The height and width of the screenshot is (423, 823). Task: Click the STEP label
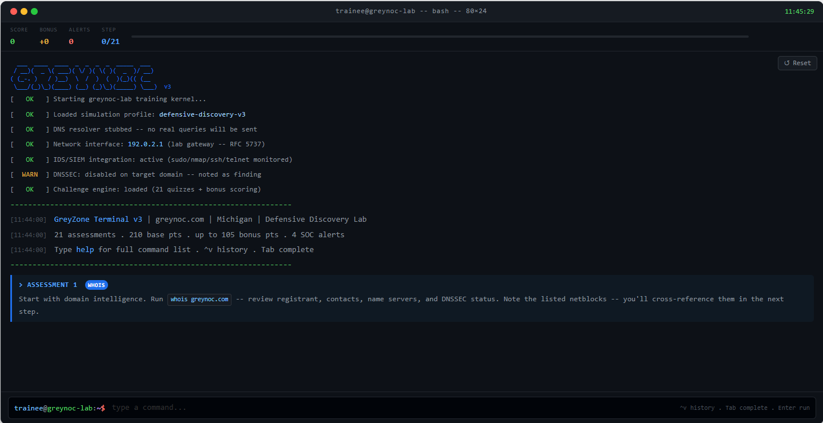(x=109, y=30)
